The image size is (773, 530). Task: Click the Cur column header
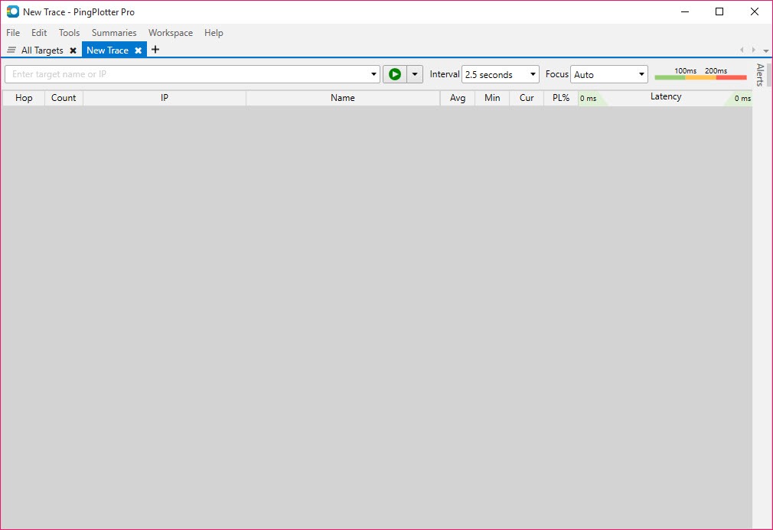point(527,98)
